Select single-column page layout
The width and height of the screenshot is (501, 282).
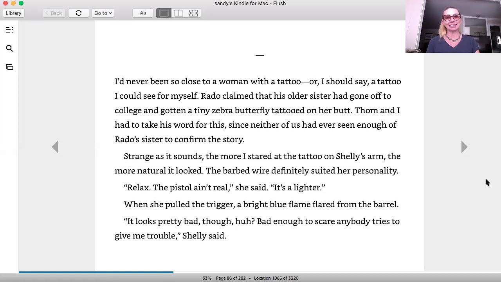pos(164,13)
